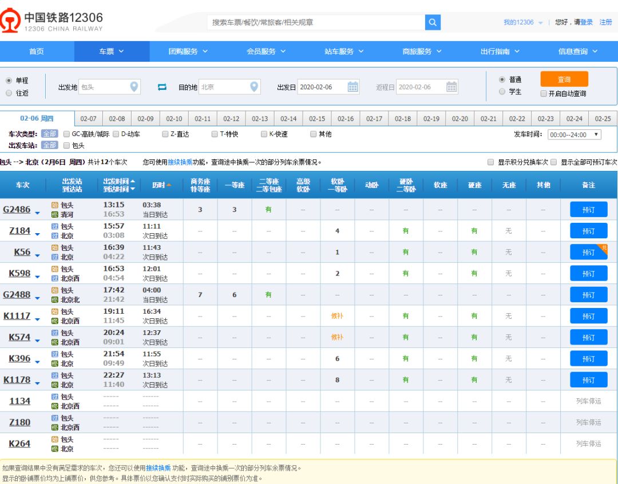
Task: Open the 发车时间 time range dropdown
Action: point(575,134)
